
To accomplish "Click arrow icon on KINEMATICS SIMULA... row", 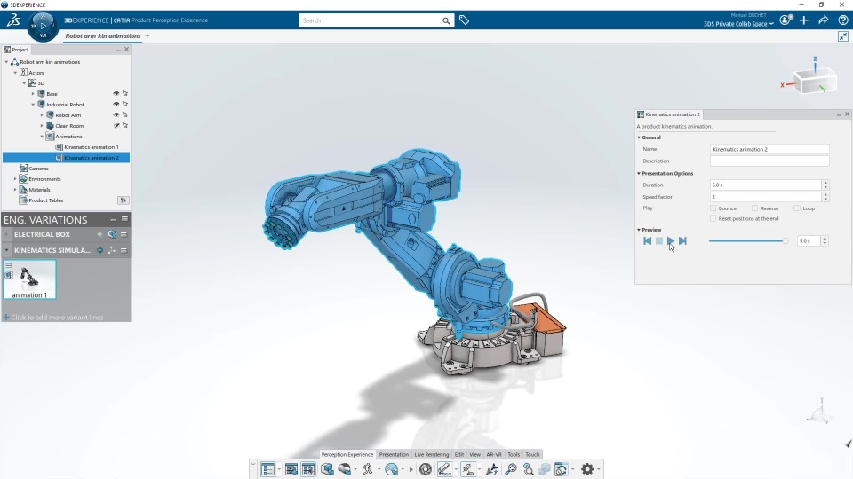I will point(100,250).
